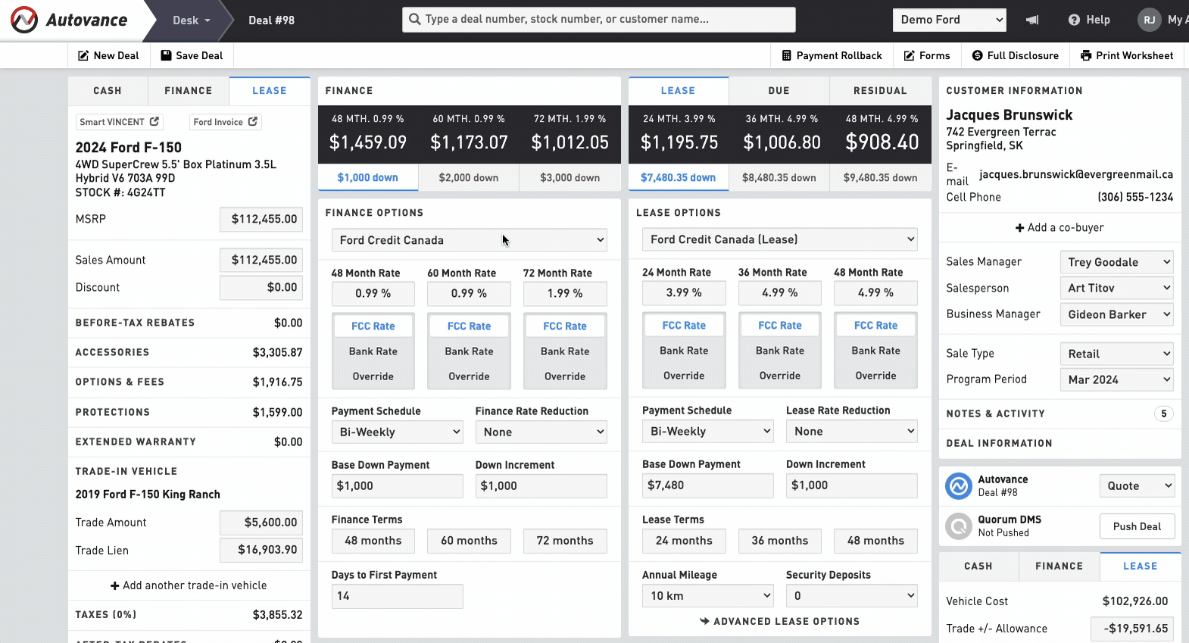Select FCC Rate for 48 month finance
This screenshot has height=643, width=1189.
373,326
